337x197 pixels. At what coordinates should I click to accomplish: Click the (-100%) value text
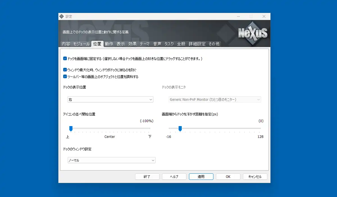147,121
